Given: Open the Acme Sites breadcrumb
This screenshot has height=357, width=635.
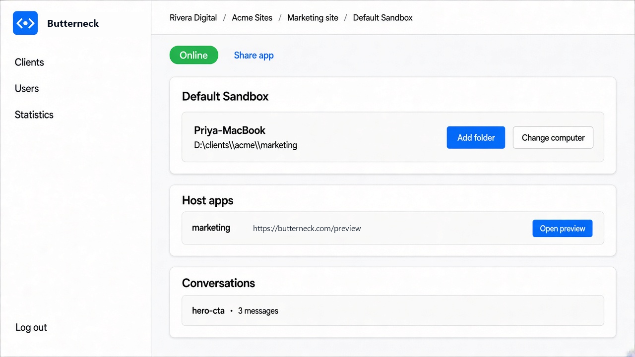Looking at the screenshot, I should pyautogui.click(x=252, y=18).
